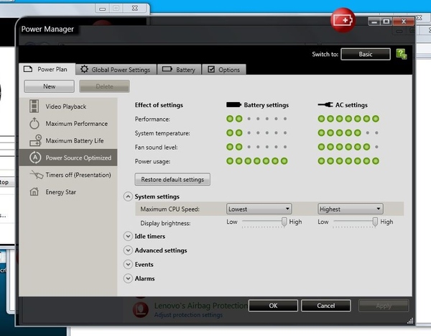431x336 pixels.
Task: Click the Energy Star house icon
Action: [x=34, y=191]
